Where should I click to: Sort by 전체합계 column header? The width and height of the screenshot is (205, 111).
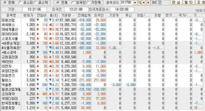click(x=84, y=15)
